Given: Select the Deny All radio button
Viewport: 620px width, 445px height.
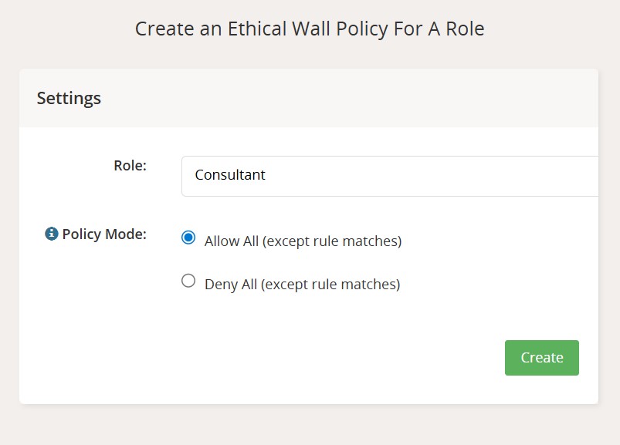Looking at the screenshot, I should click(188, 281).
